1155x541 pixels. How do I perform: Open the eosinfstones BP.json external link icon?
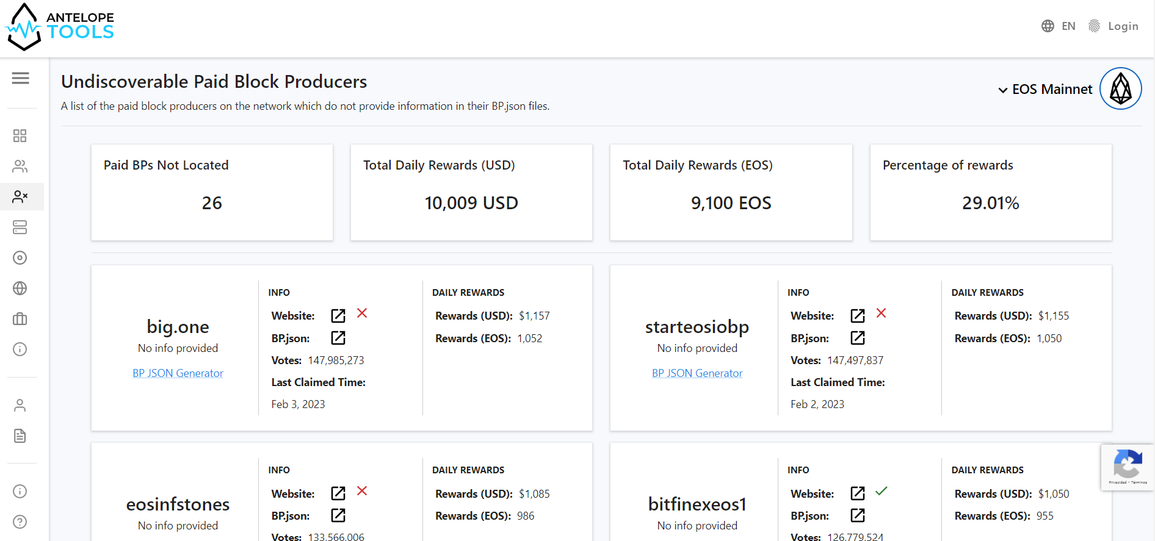[x=338, y=515]
